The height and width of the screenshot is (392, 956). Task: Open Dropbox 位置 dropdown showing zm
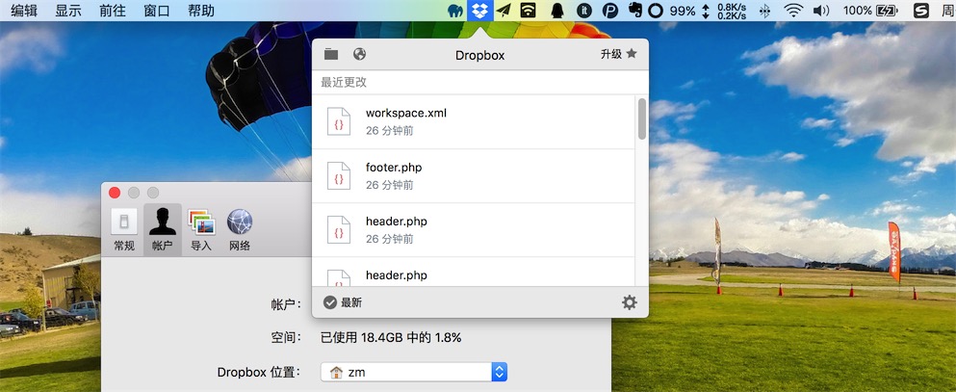[414, 372]
